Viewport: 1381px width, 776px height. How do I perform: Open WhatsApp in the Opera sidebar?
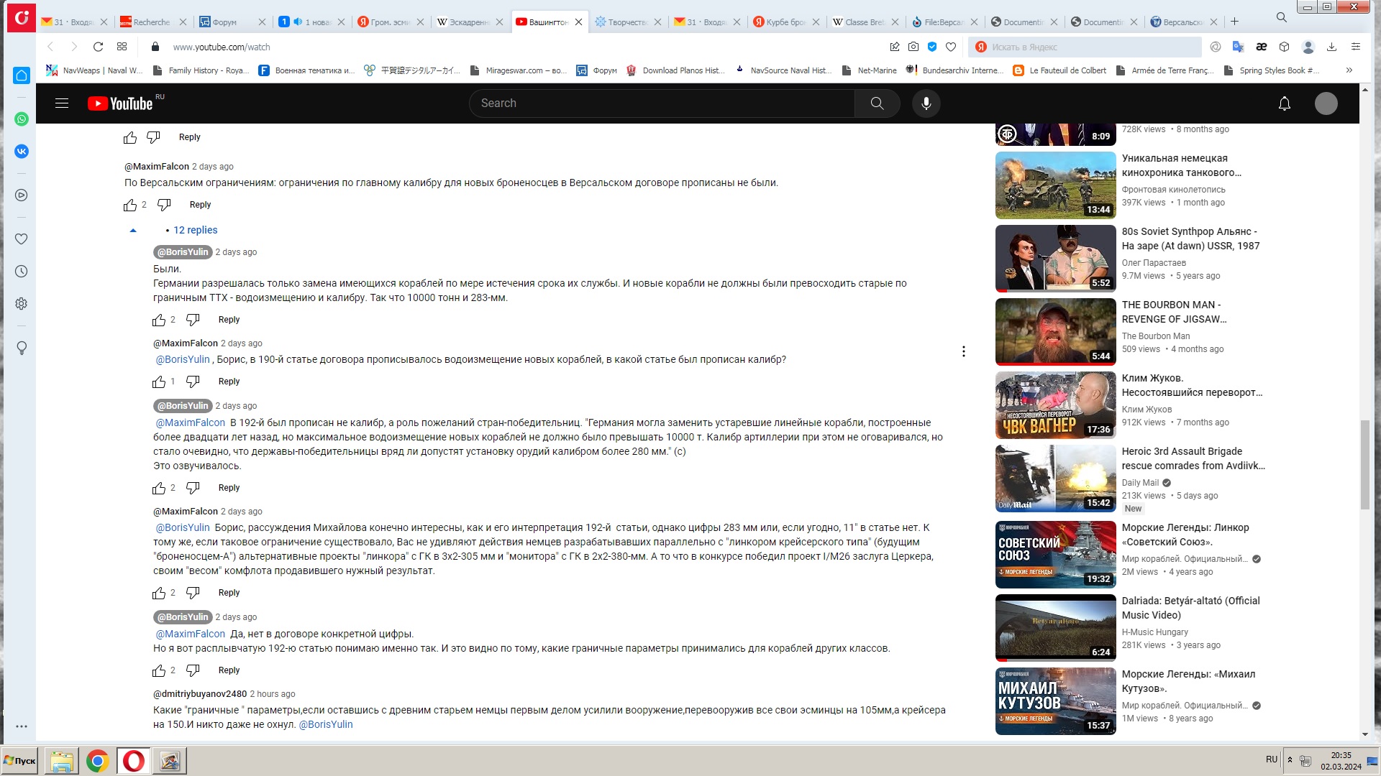click(x=22, y=119)
